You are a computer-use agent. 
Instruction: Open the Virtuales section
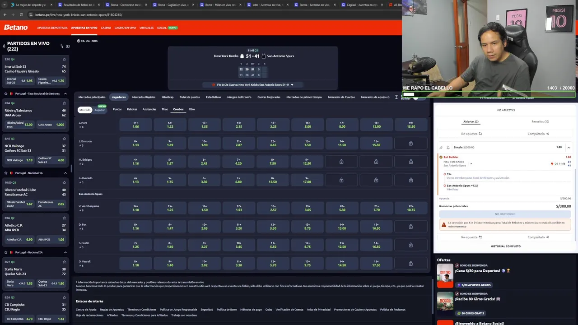point(146,28)
